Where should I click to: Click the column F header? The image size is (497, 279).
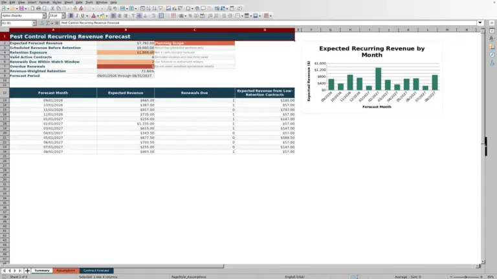tap(311, 30)
